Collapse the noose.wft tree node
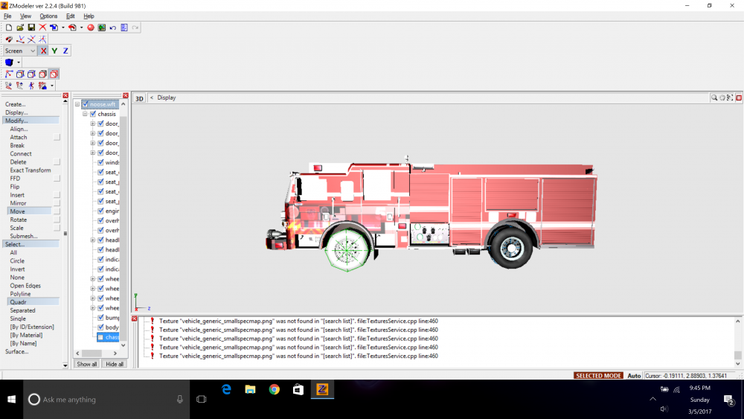Screen dimensions: 744x419 (x=77, y=104)
